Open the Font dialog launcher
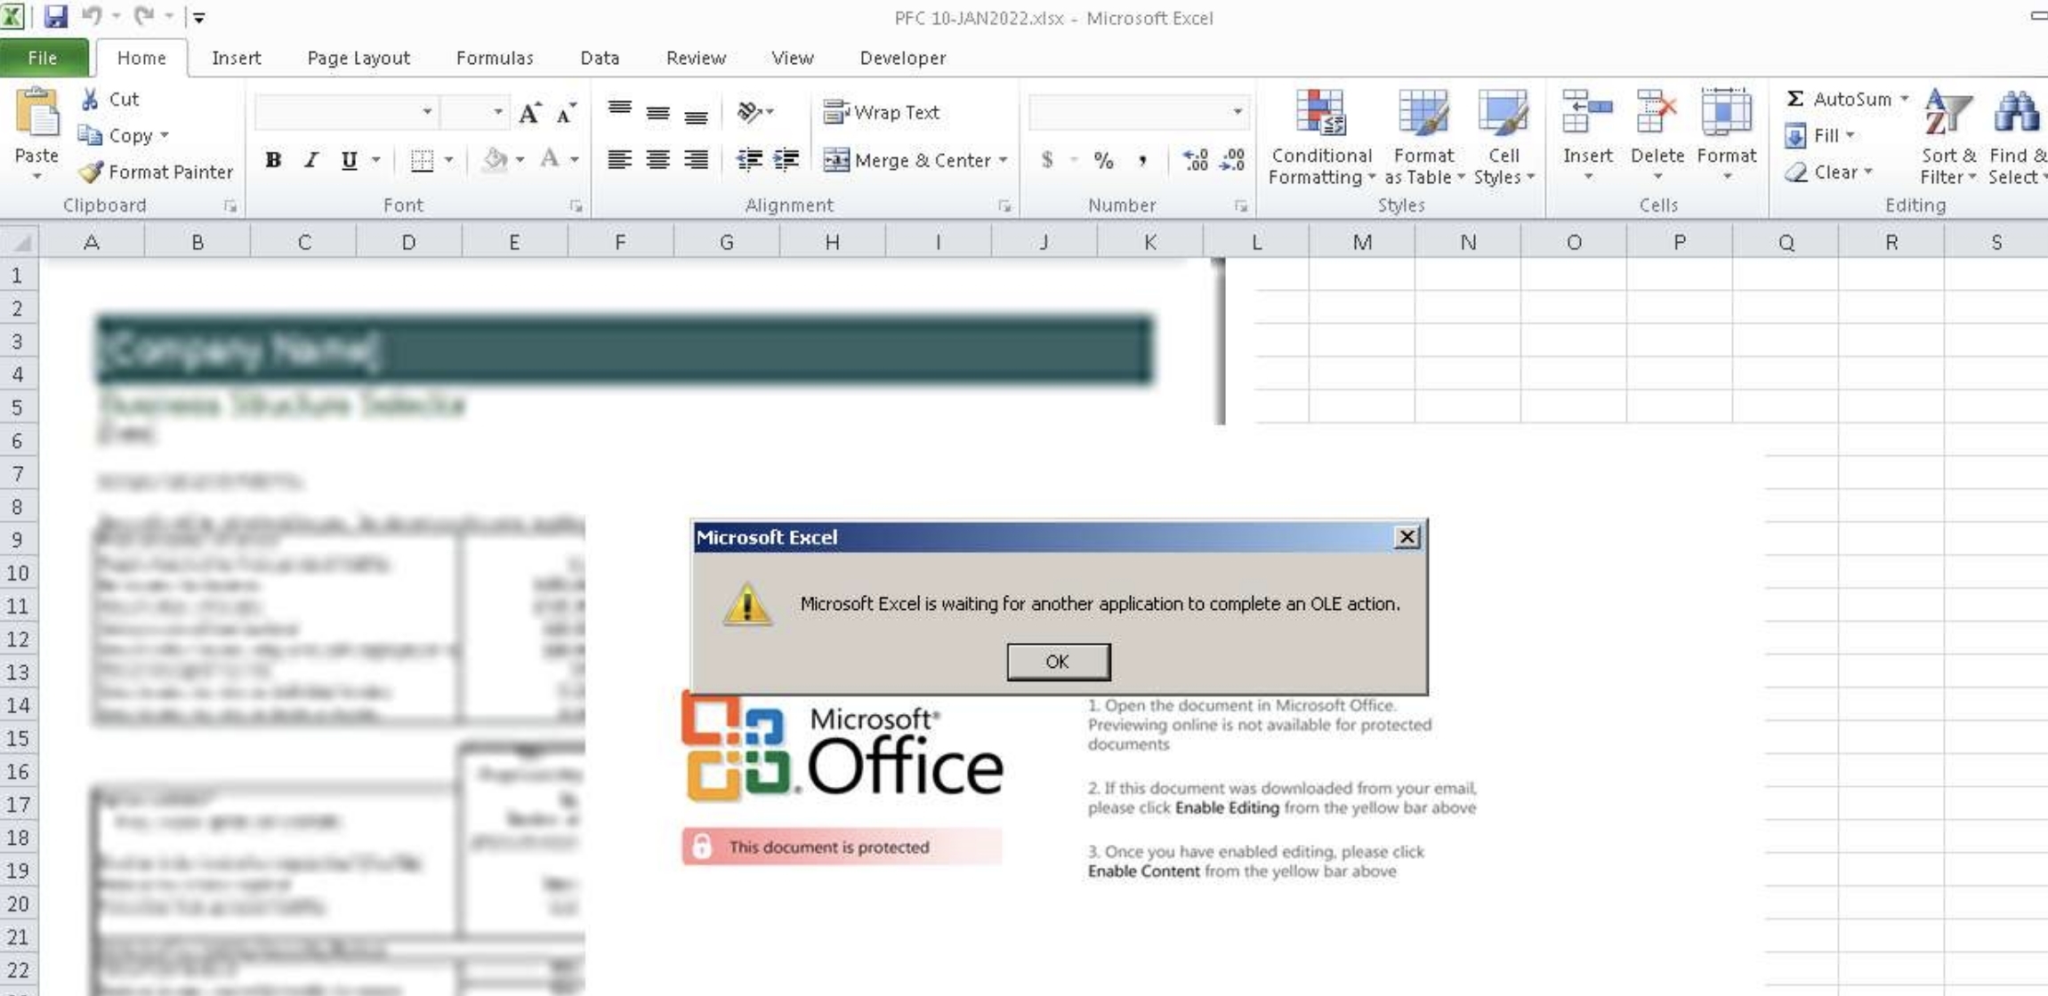This screenshot has width=2048, height=996. click(x=576, y=206)
